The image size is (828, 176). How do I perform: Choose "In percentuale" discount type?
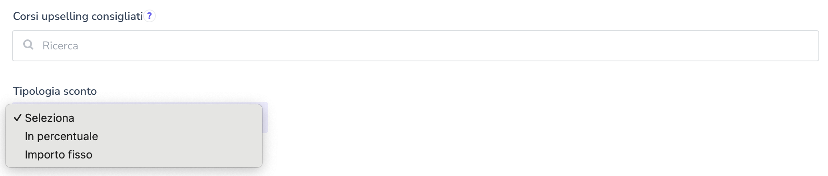coord(61,136)
